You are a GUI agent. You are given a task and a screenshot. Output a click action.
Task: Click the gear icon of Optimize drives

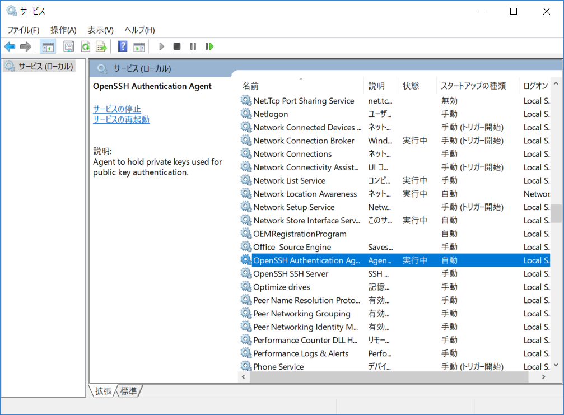click(246, 287)
